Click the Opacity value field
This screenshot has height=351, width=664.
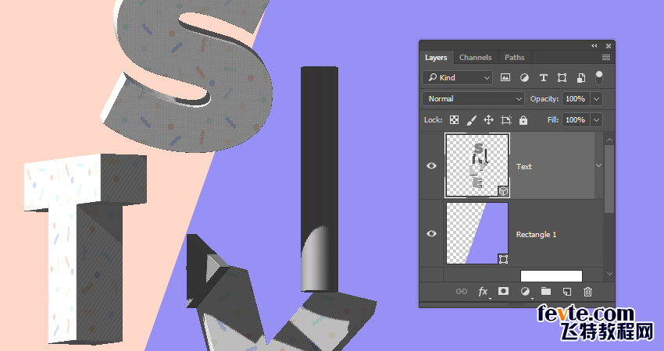[x=576, y=99]
